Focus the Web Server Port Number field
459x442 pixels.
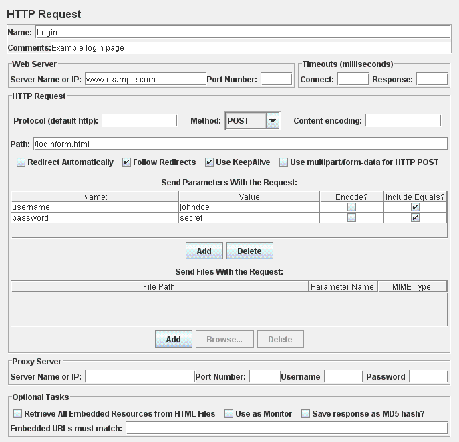tap(276, 79)
